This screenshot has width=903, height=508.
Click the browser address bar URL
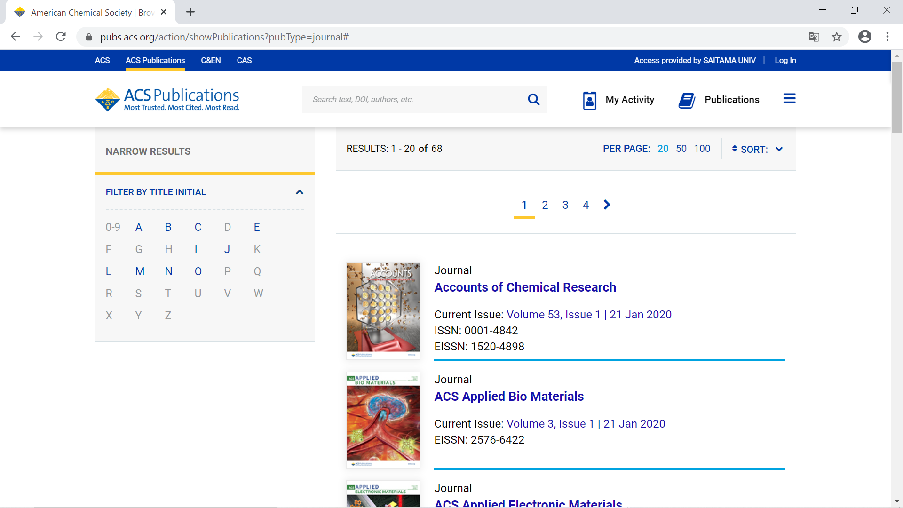tap(224, 37)
